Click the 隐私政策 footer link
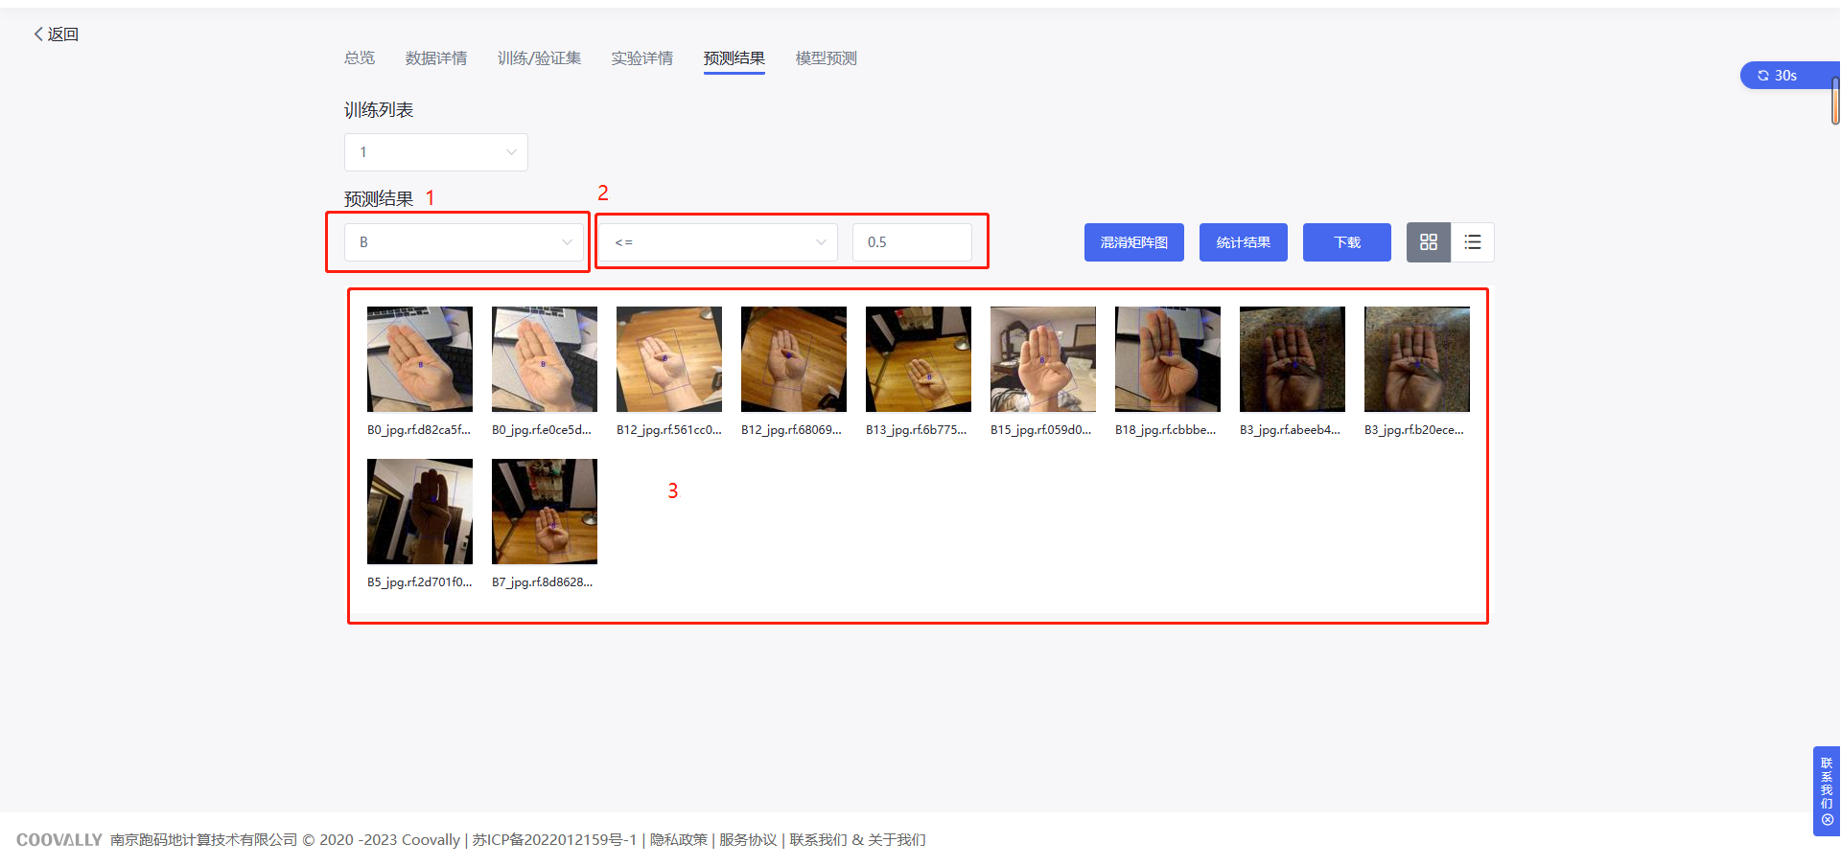The width and height of the screenshot is (1841, 866). (x=679, y=840)
